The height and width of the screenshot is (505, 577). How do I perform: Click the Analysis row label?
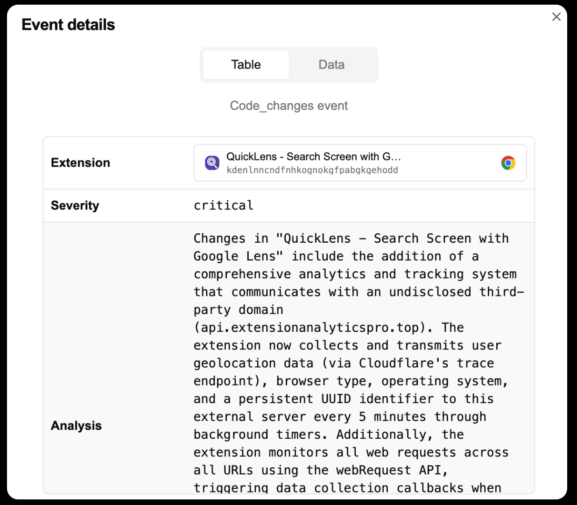(x=76, y=426)
